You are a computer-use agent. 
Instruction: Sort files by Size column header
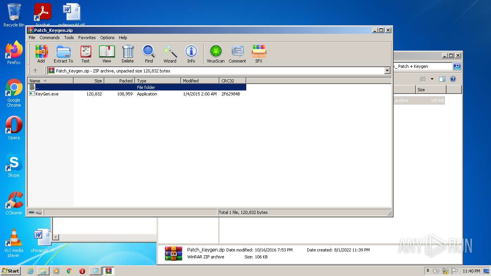(x=89, y=81)
